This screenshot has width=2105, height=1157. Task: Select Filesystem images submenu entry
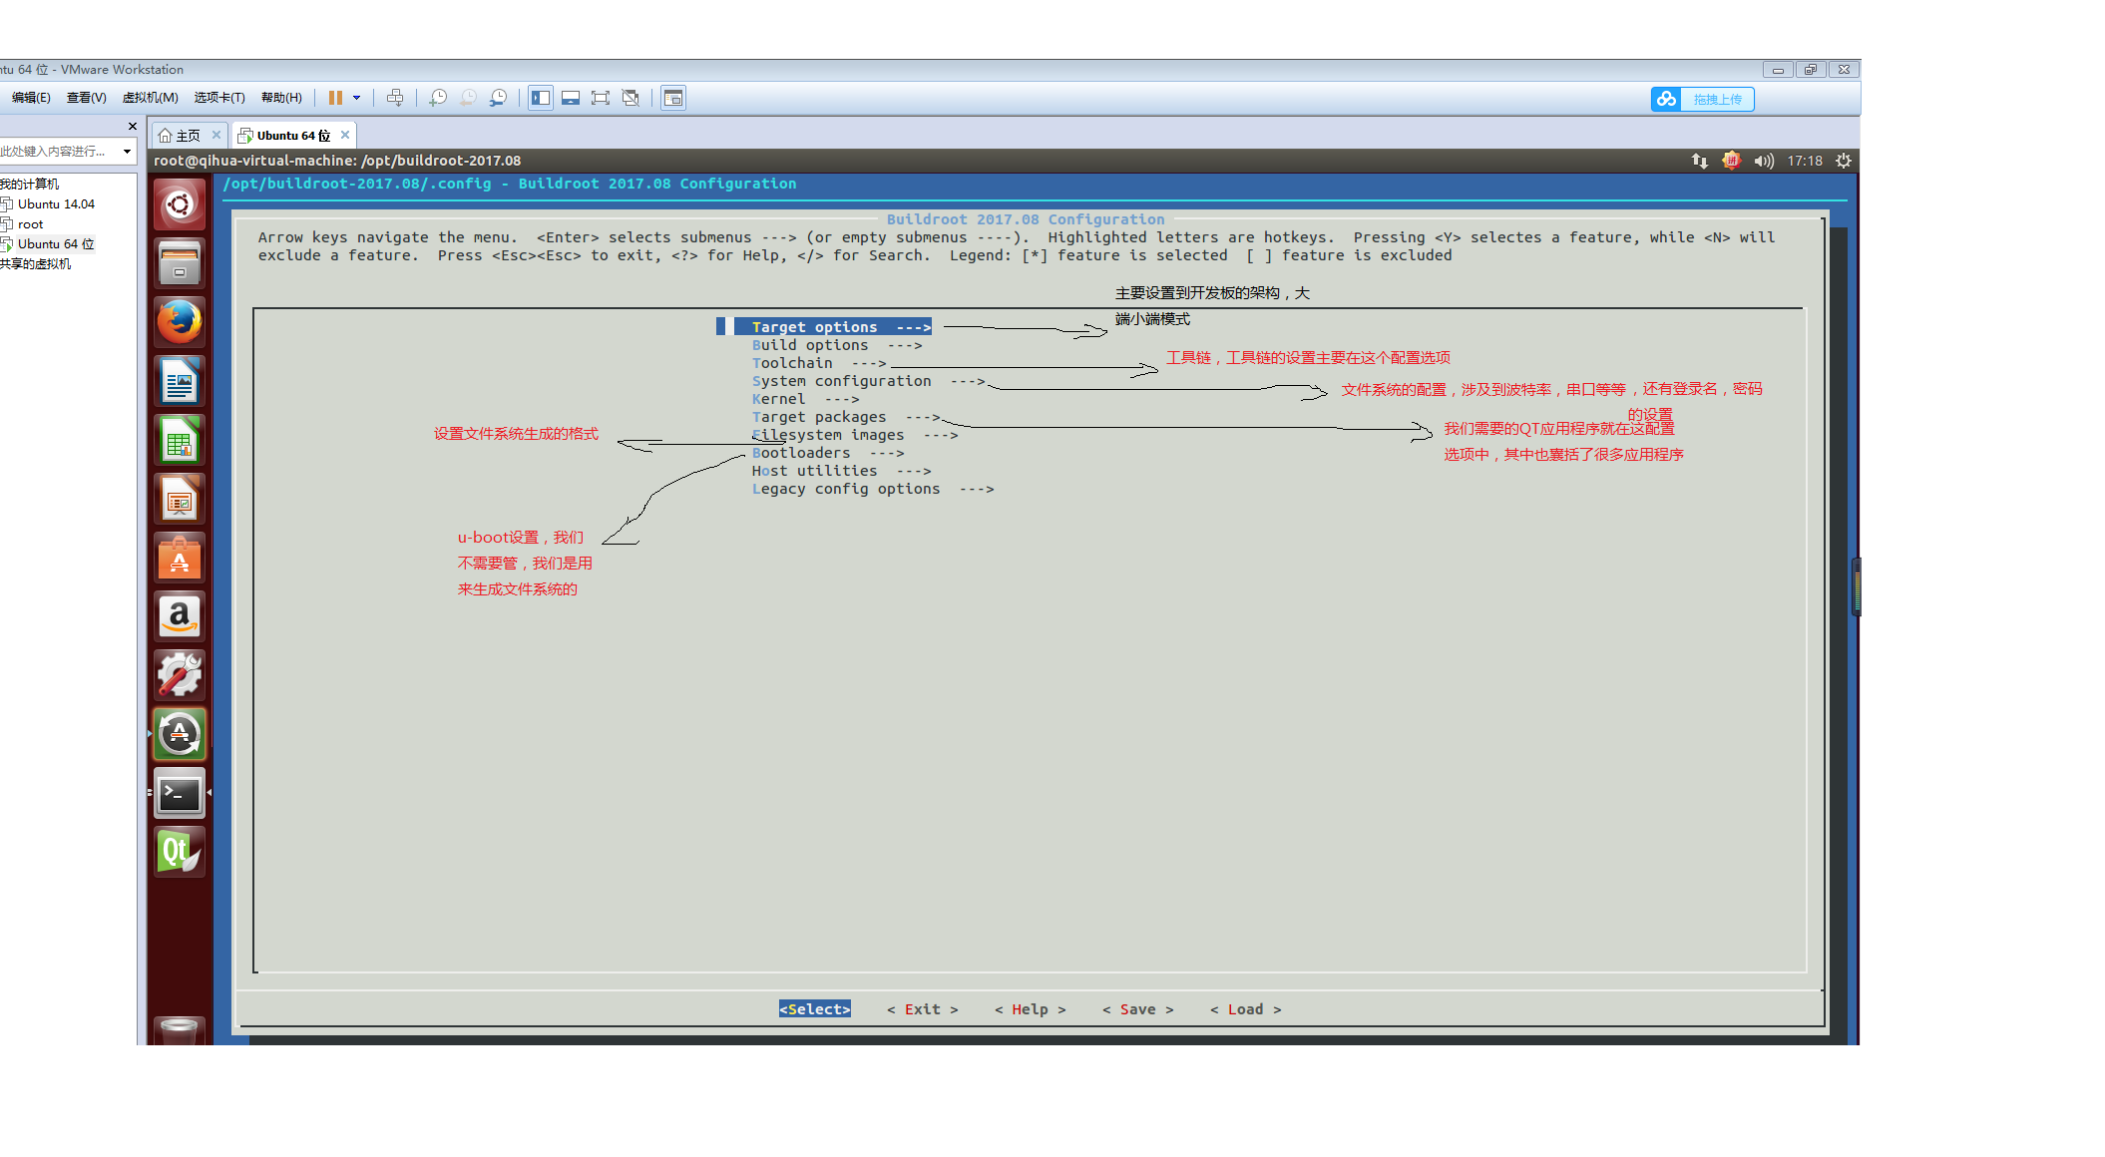855,435
